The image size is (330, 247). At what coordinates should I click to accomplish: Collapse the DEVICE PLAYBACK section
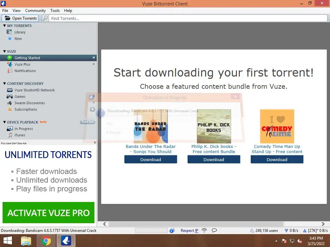pyautogui.click(x=5, y=122)
